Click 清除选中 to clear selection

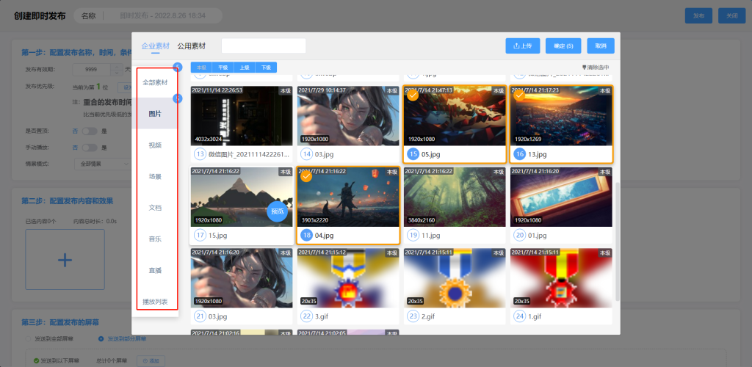pyautogui.click(x=595, y=68)
